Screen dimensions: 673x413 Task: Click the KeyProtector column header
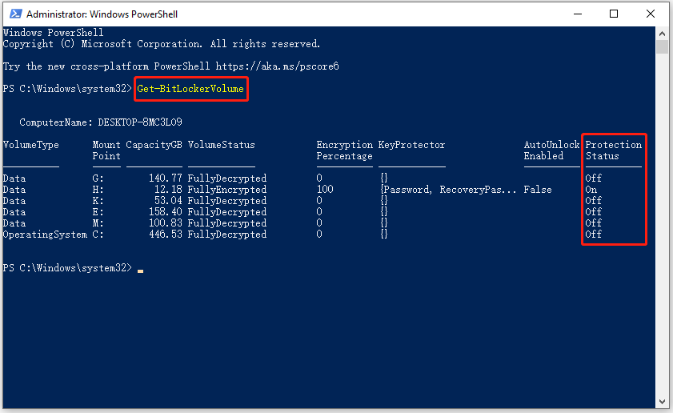click(x=411, y=145)
